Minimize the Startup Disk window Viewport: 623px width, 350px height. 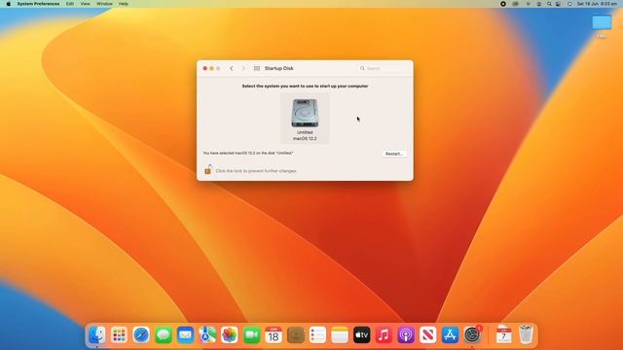pos(211,68)
